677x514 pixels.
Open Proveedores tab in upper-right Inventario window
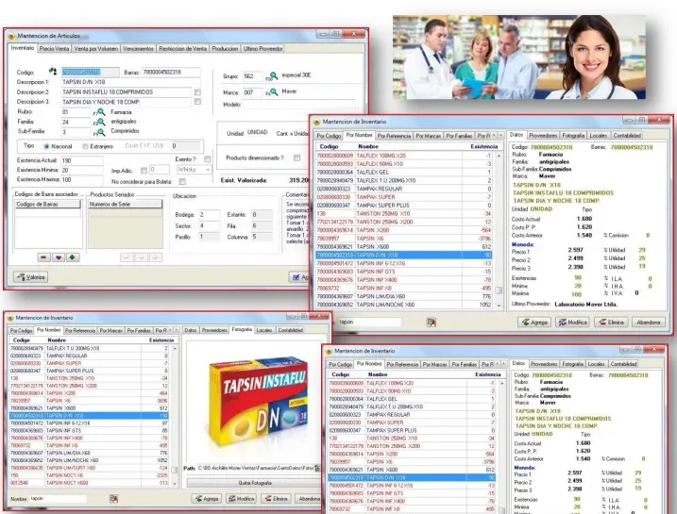[x=543, y=136]
